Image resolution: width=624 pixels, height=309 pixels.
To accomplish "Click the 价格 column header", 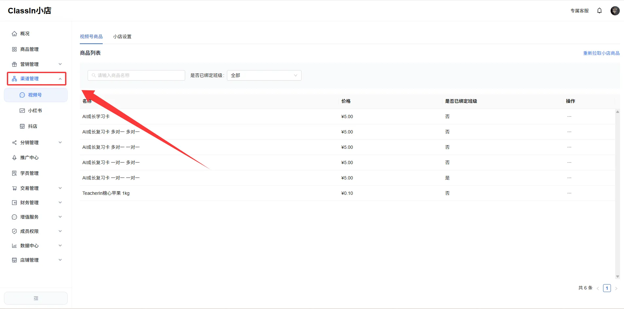I will [346, 101].
